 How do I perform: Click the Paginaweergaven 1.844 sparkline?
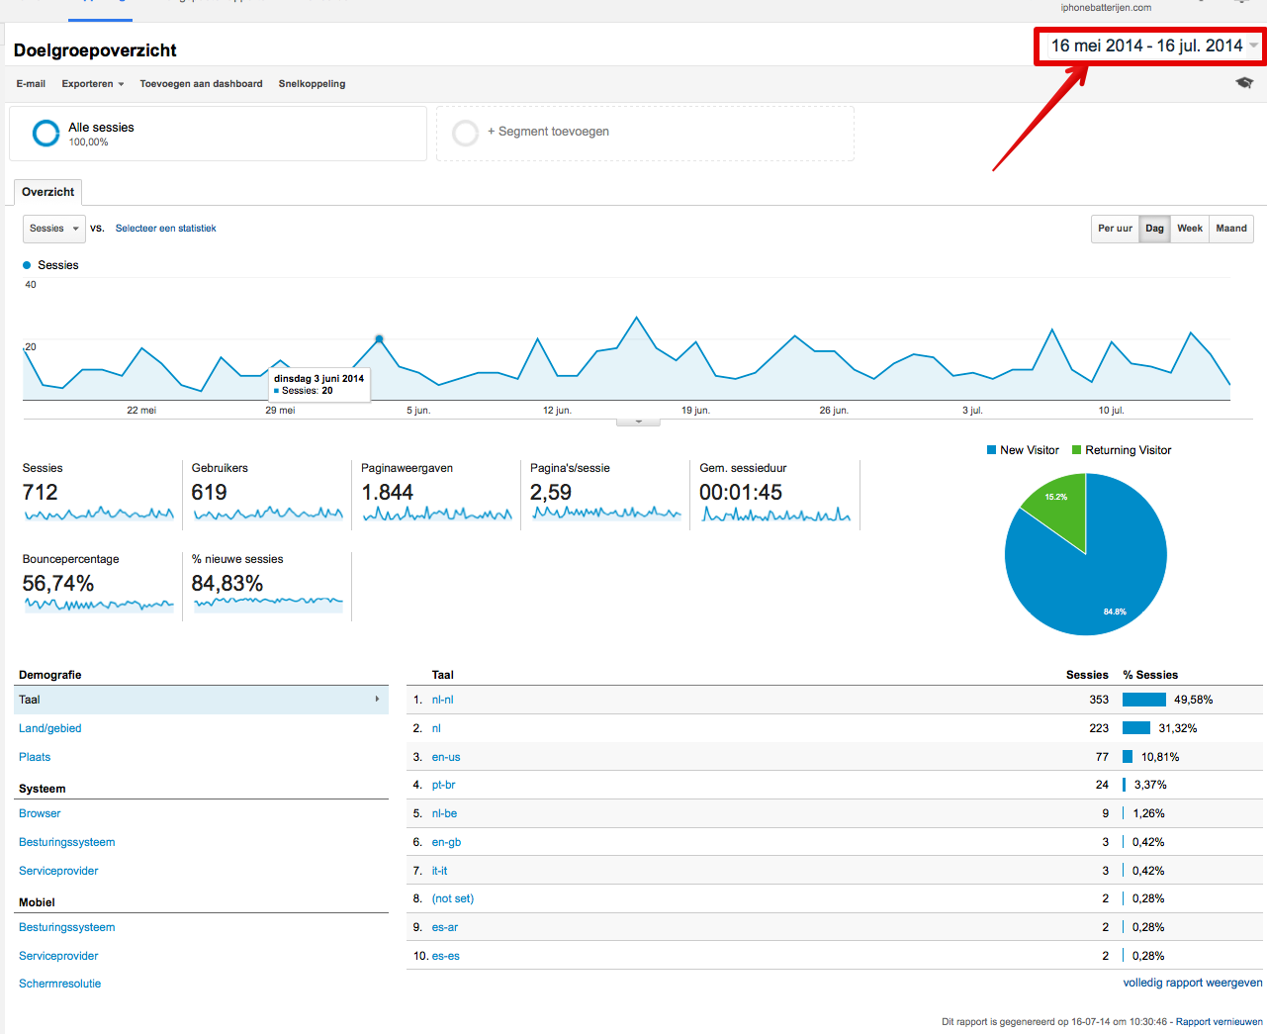pos(437,514)
